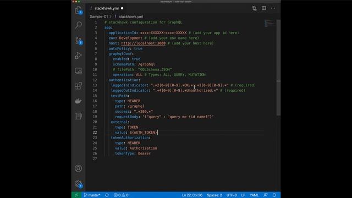Open the Run and Debug view

78,56
